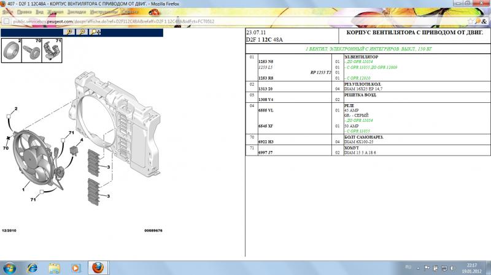Click the zoom out magnifier icon
491x275 pixels.
pyautogui.click(x=82, y=31)
